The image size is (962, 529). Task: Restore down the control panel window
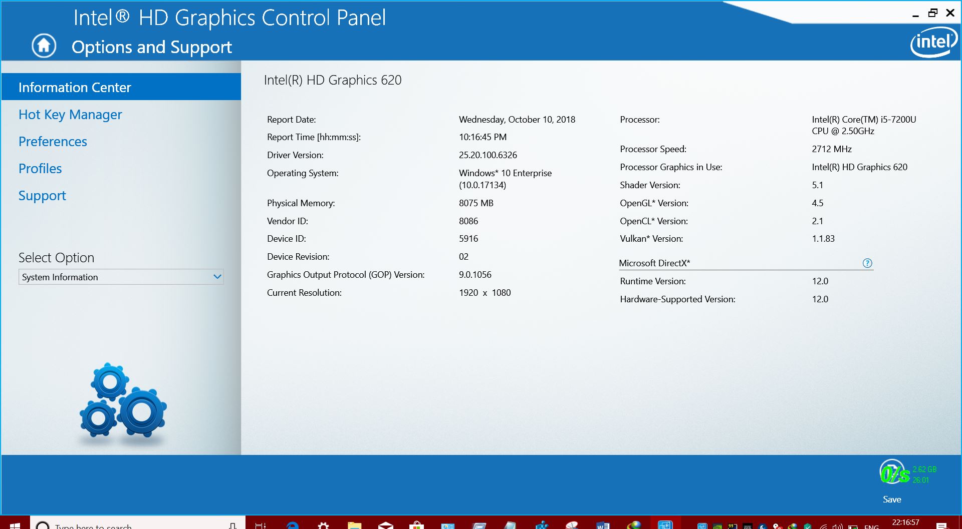[932, 13]
